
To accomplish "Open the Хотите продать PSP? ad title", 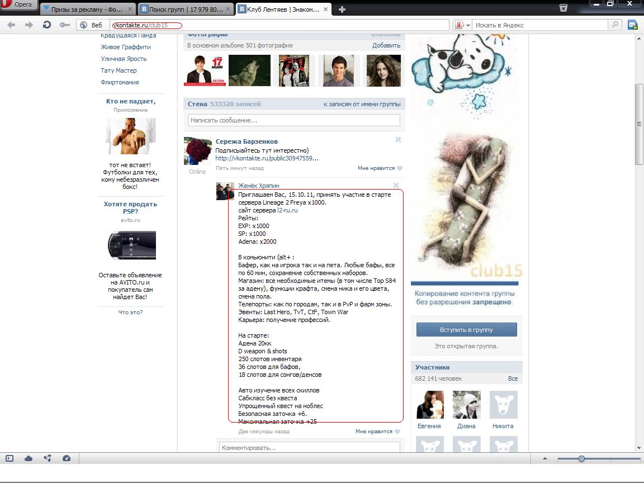I will (x=130, y=207).
